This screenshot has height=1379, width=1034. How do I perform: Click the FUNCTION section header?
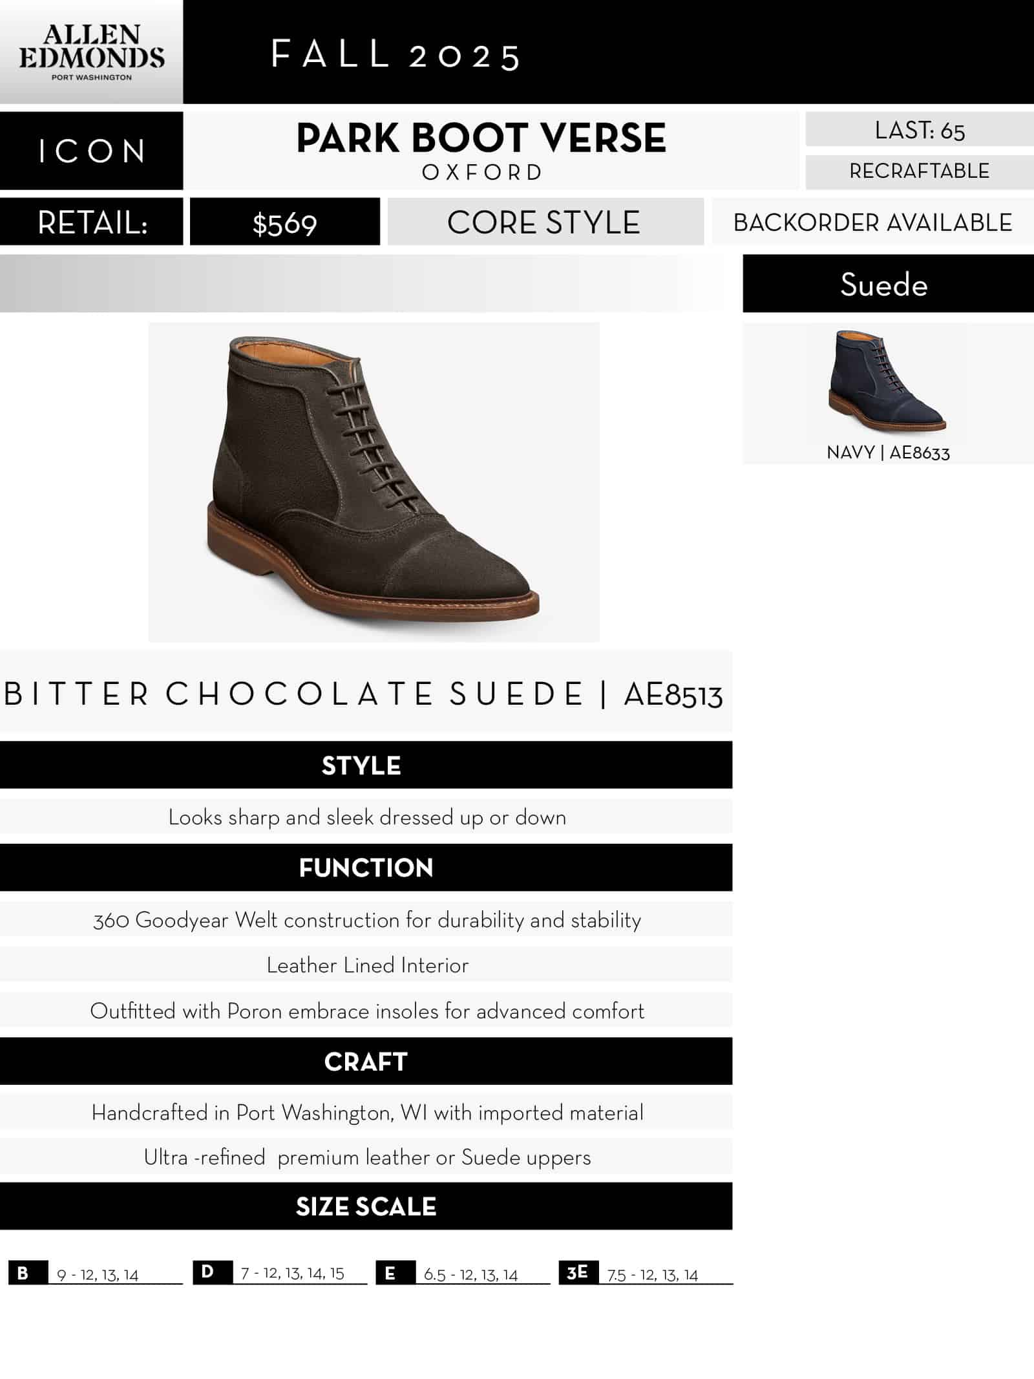click(365, 867)
